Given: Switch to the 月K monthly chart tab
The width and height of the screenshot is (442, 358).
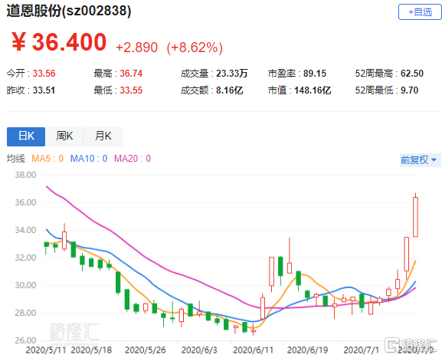Looking at the screenshot, I should [x=103, y=136].
